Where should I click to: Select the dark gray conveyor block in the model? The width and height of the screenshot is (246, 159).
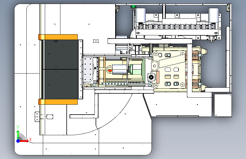click(60, 69)
